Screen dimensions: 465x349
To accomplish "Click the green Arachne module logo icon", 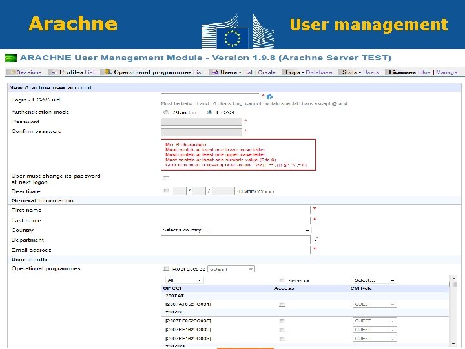I will click(x=11, y=58).
